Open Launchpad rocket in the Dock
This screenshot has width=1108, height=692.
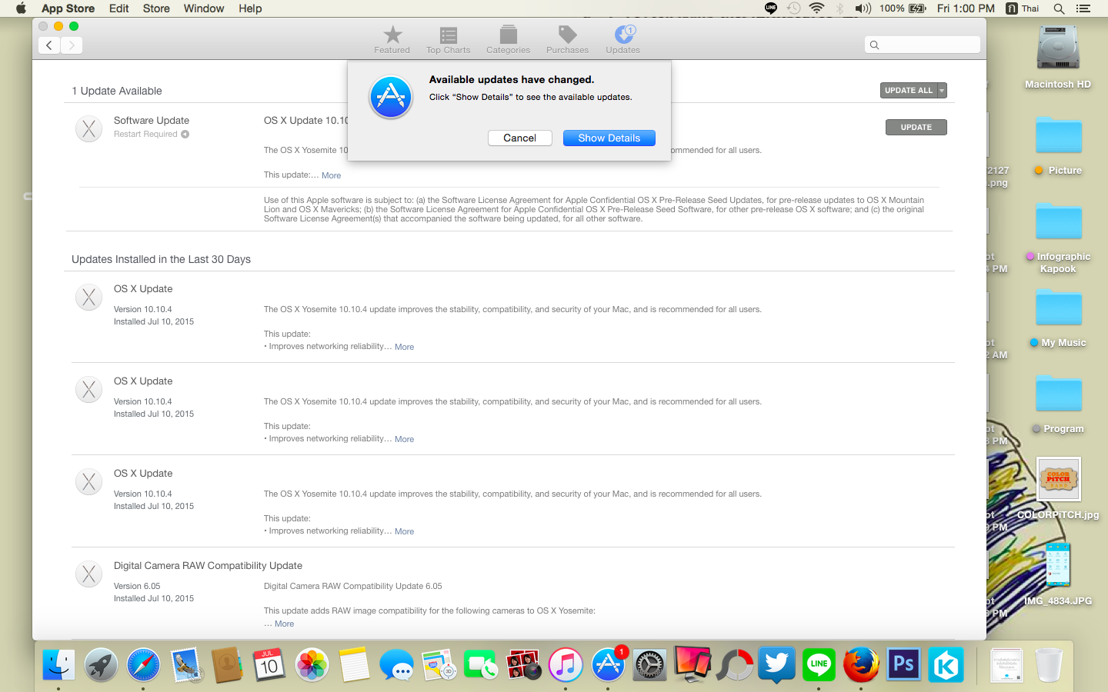101,664
